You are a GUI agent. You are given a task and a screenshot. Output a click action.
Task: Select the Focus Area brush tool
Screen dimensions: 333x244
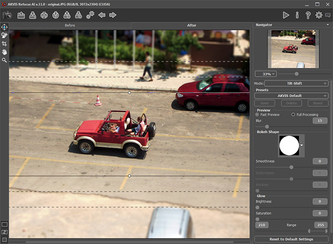4,35
